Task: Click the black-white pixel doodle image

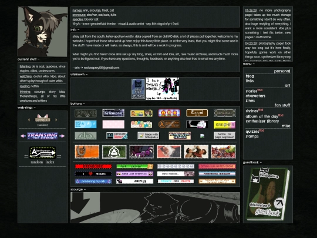Action: pyautogui.click(x=163, y=89)
